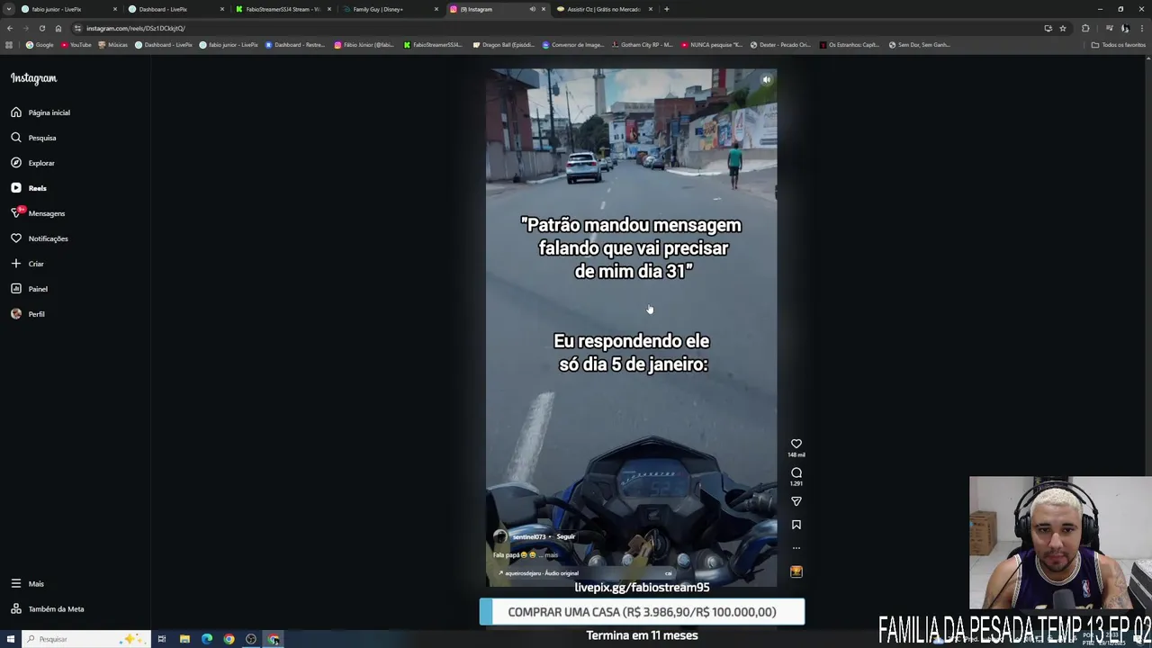Open the reel's comments
This screenshot has width=1152, height=648.
click(x=796, y=472)
